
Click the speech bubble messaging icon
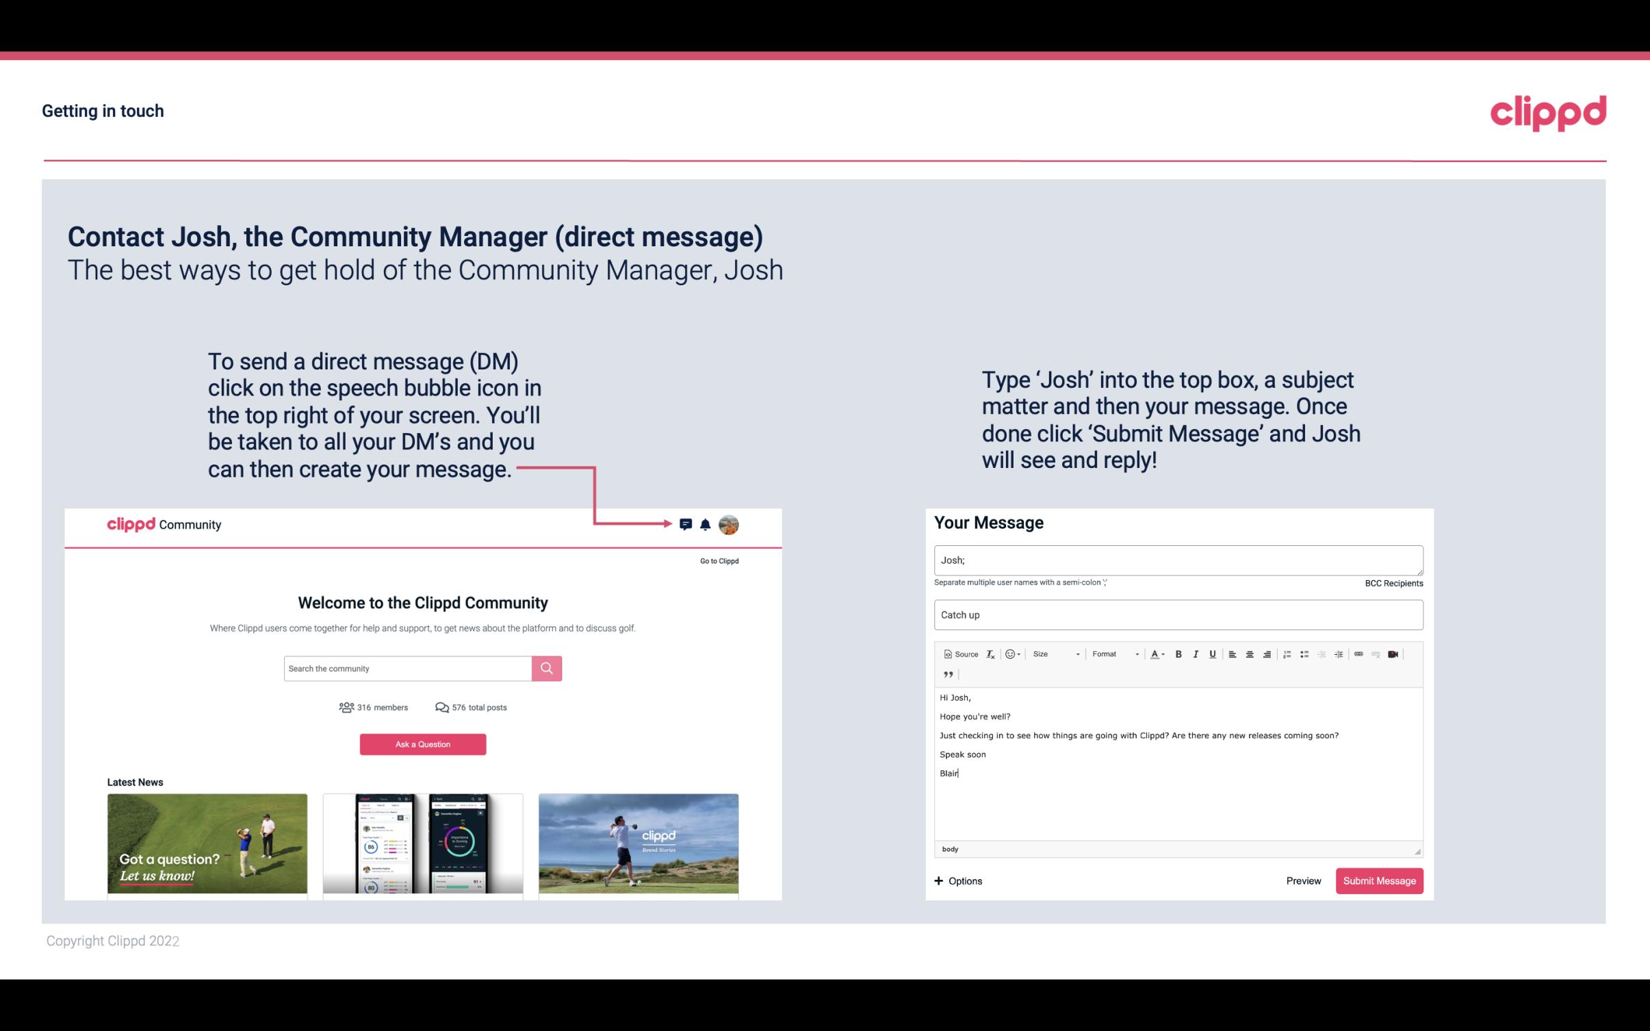(688, 525)
